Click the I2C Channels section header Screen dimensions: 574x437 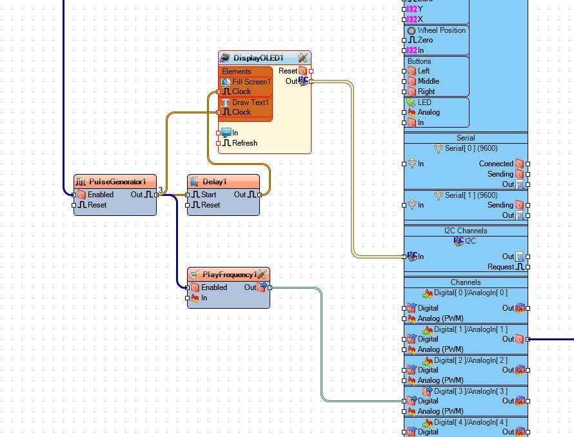466,231
